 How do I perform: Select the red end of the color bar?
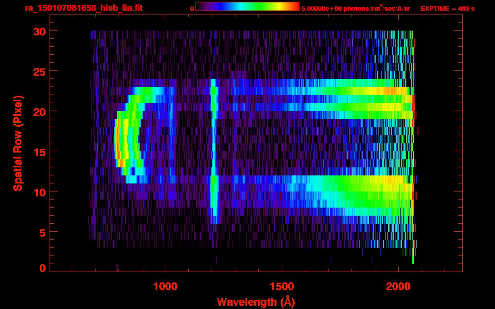(296, 7)
